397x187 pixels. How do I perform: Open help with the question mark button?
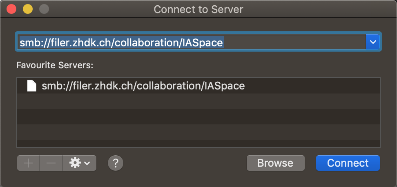[x=116, y=163]
